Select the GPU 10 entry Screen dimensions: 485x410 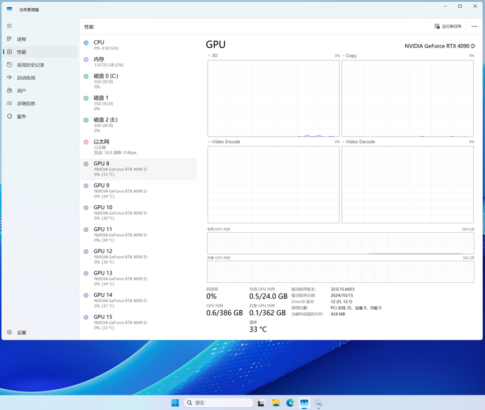point(138,213)
